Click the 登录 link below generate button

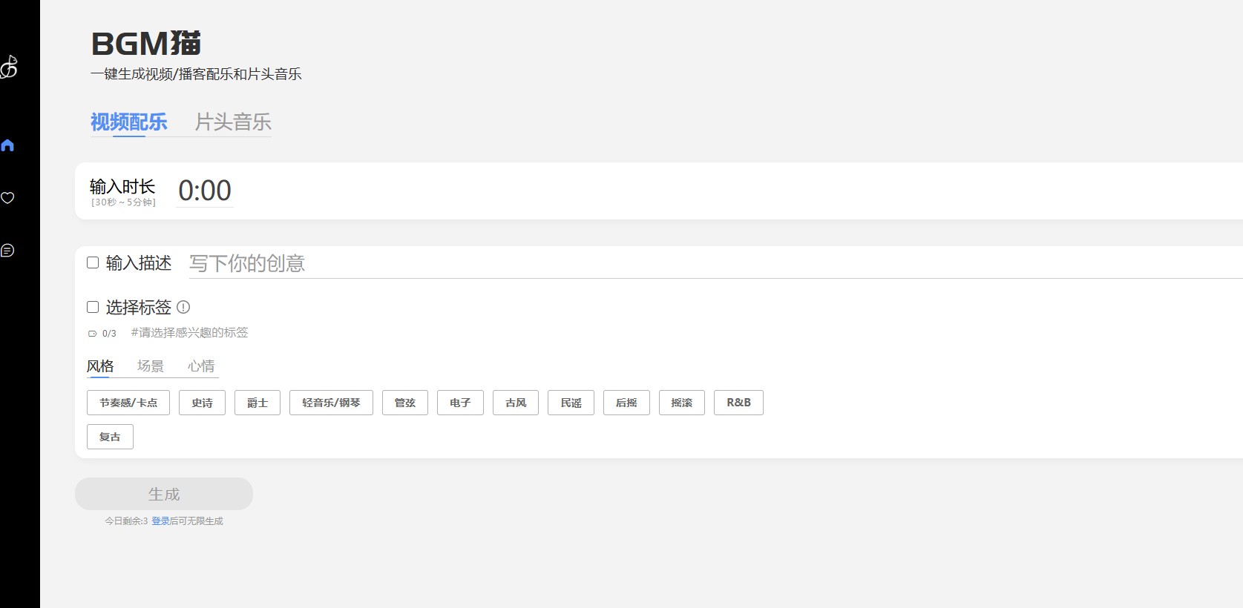160,521
